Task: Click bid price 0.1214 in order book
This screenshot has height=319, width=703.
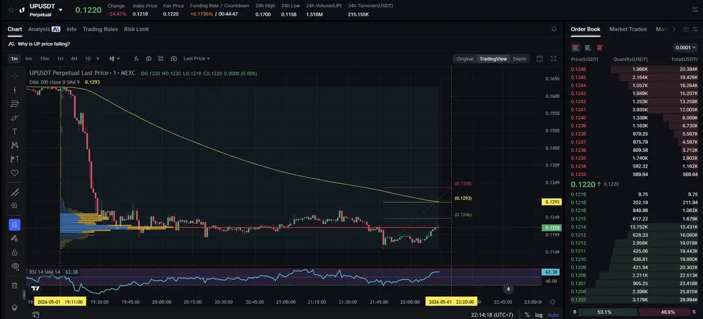Action: click(x=578, y=227)
